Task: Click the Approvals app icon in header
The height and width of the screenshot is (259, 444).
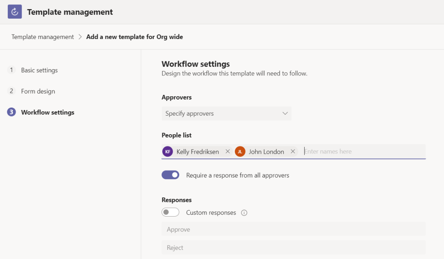Action: (x=15, y=12)
